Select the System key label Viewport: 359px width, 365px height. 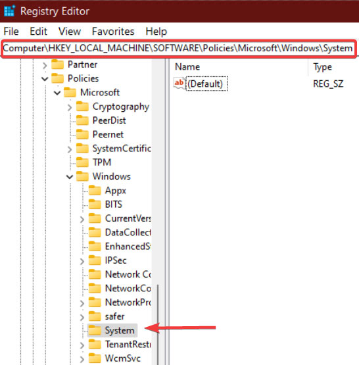120,330
